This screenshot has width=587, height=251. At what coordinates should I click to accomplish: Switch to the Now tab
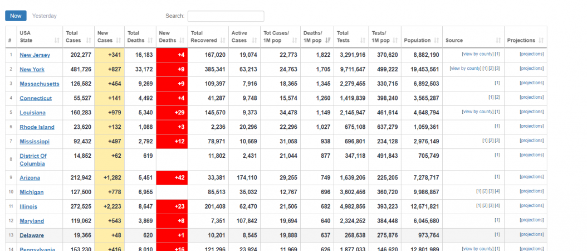tap(16, 16)
